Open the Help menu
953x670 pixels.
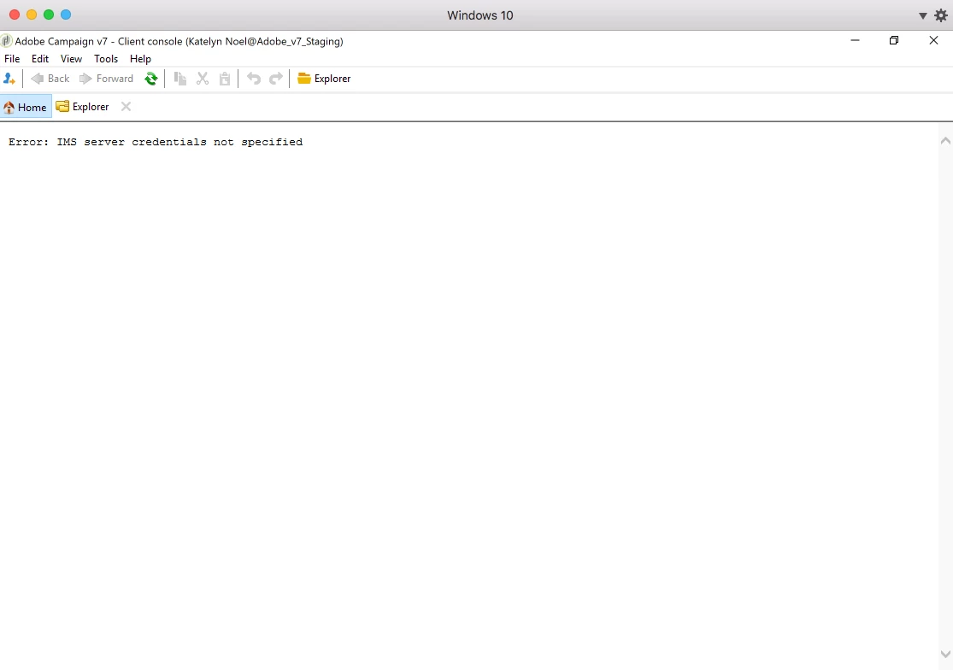coord(140,59)
